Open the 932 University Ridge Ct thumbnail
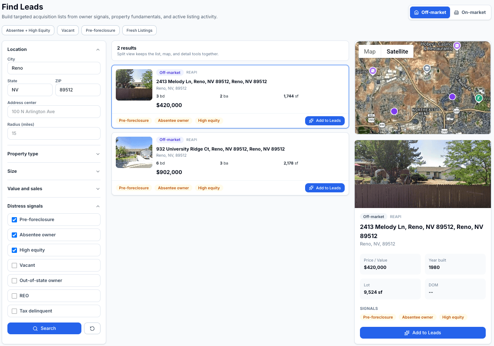The image size is (494, 346). (x=134, y=152)
